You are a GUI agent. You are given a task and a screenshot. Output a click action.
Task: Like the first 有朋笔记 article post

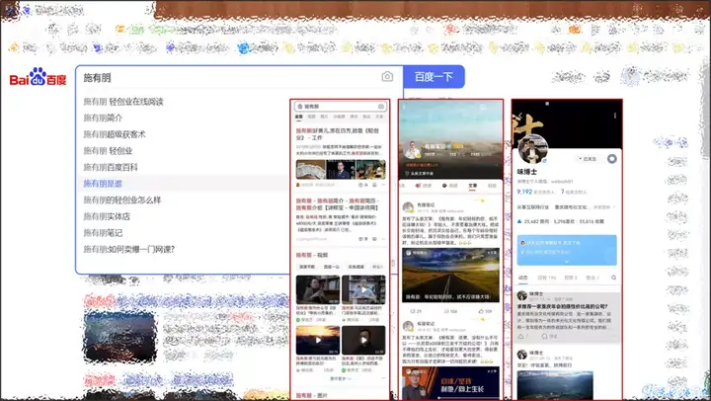pyautogui.click(x=485, y=312)
